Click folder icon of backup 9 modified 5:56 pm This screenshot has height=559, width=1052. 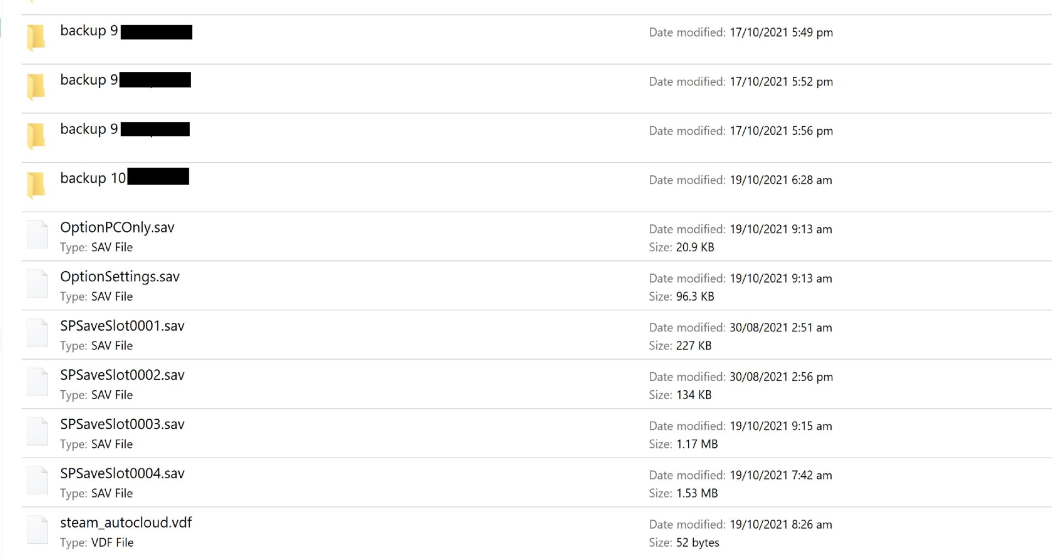pos(36,135)
